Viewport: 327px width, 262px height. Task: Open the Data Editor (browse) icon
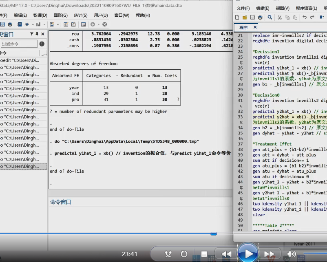(x=74, y=24)
